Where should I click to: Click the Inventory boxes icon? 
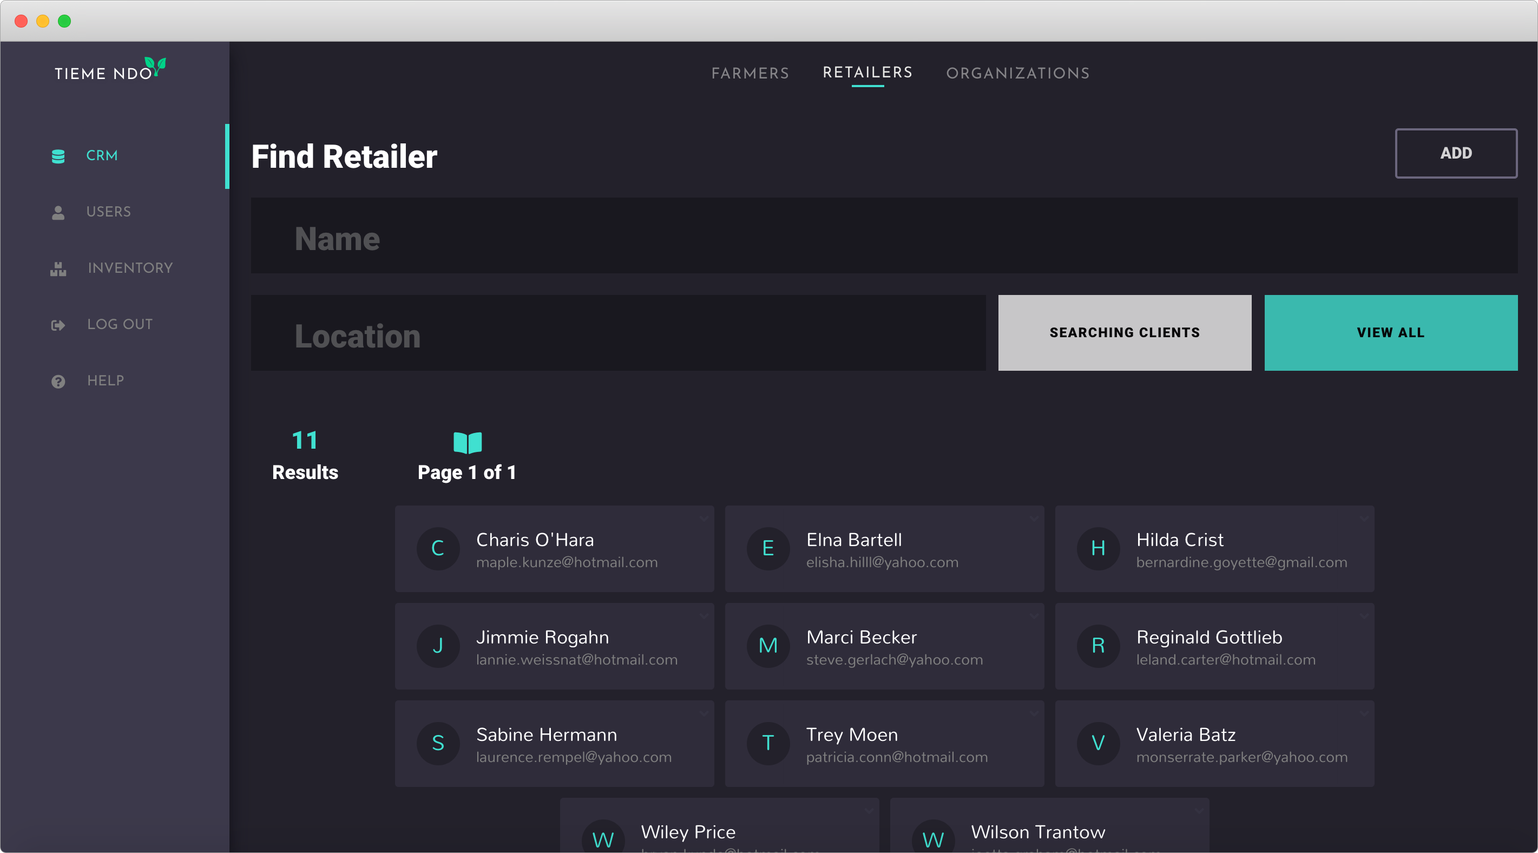tap(58, 269)
